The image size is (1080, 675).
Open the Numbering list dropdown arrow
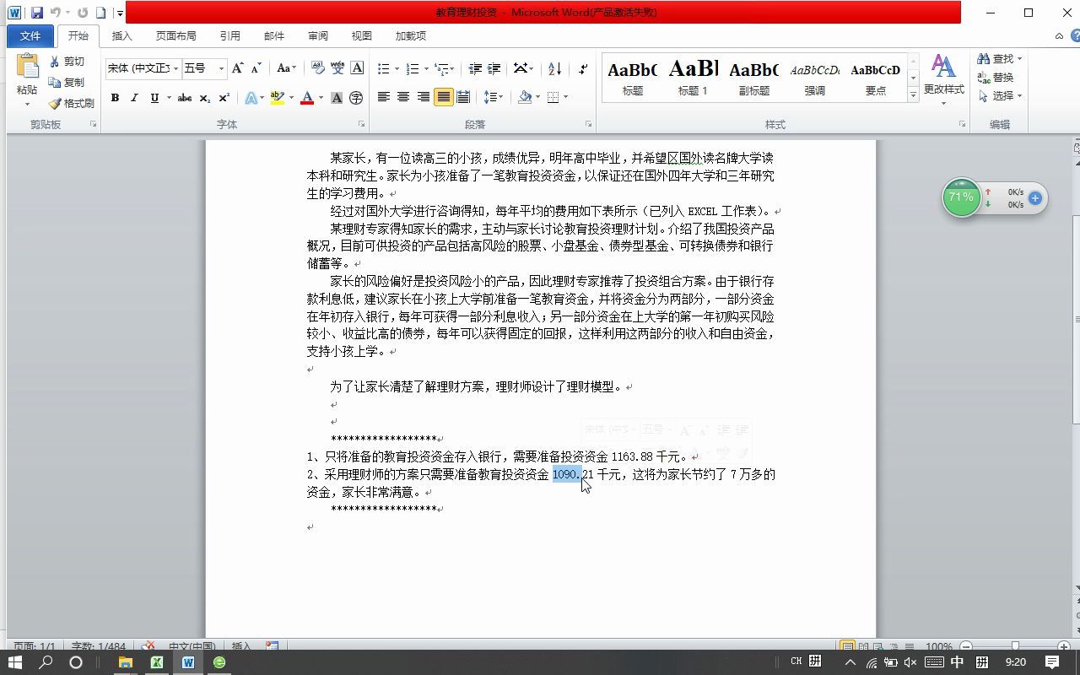(x=426, y=68)
